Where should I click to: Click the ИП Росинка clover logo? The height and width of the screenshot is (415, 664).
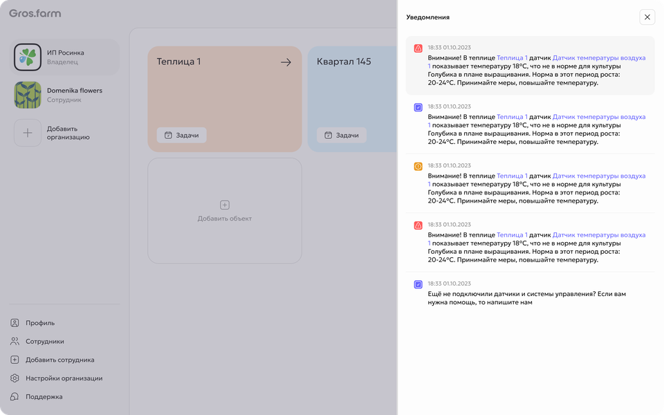(28, 57)
